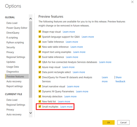This screenshot has height=127, width=137.
Task: Open global Privacy settings
Action: point(10,52)
